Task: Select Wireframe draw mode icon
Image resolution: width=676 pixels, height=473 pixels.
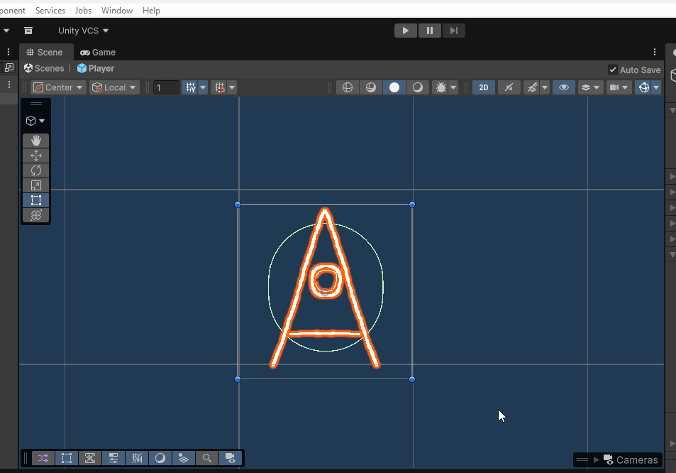Action: pyautogui.click(x=348, y=87)
